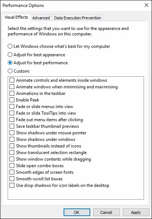Click the Cancel button
The image size is (152, 219).
(x=106, y=212)
